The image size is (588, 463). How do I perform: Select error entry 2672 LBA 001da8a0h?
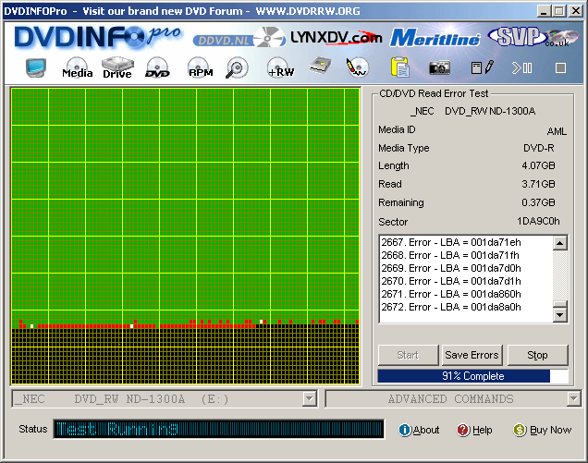451,307
